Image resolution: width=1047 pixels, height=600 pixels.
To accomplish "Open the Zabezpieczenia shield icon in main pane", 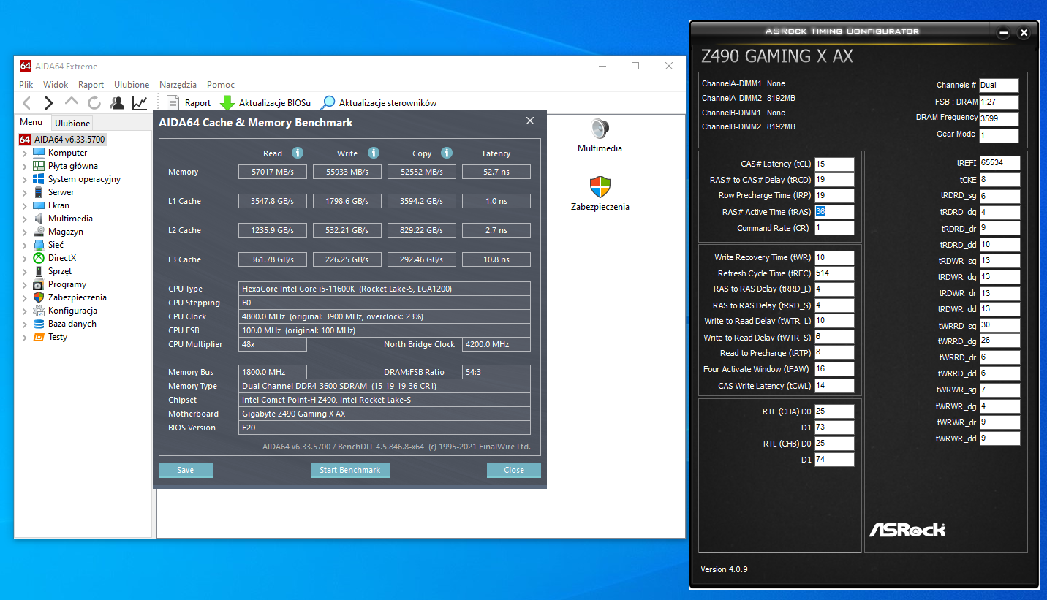I will coord(600,187).
